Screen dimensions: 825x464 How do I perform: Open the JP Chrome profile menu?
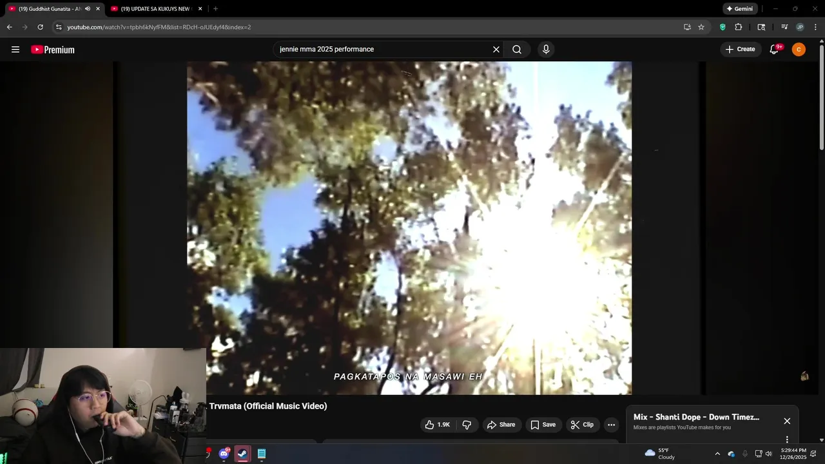pyautogui.click(x=800, y=27)
